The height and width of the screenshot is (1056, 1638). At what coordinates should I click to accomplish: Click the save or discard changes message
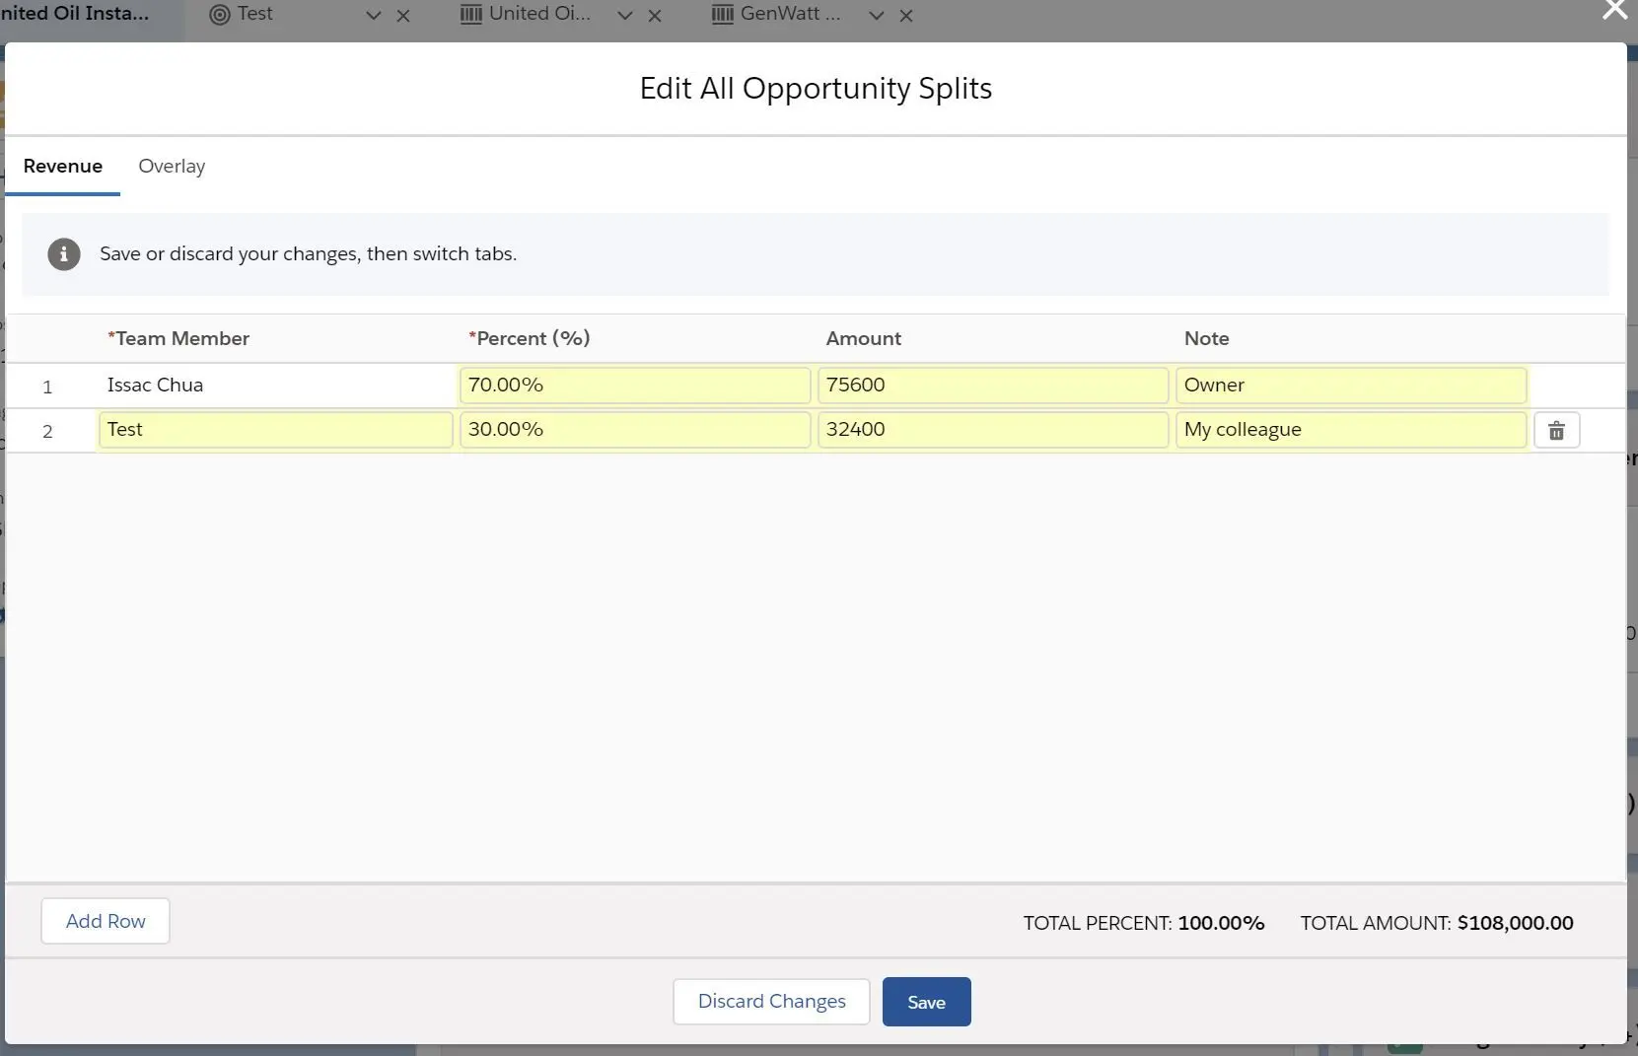tap(308, 254)
